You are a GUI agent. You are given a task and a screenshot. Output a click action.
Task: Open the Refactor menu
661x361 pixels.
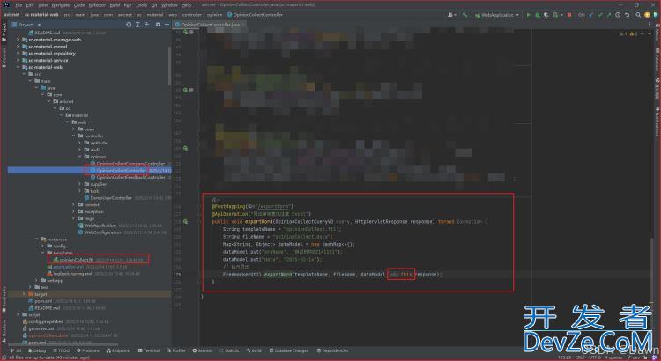(x=97, y=5)
